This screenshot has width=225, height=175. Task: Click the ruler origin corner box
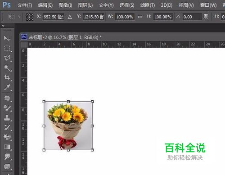coord(24,45)
